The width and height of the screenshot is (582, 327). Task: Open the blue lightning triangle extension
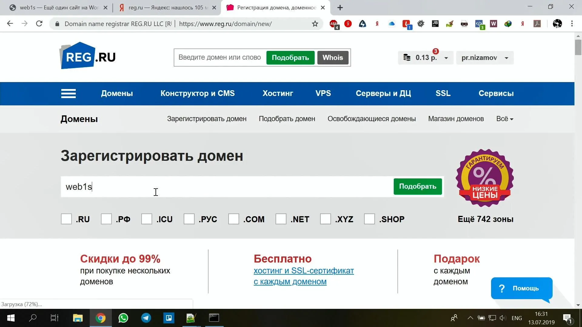[x=363, y=24]
